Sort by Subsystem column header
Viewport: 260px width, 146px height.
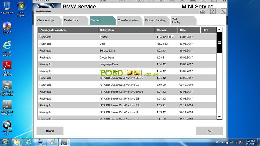pos(126,30)
